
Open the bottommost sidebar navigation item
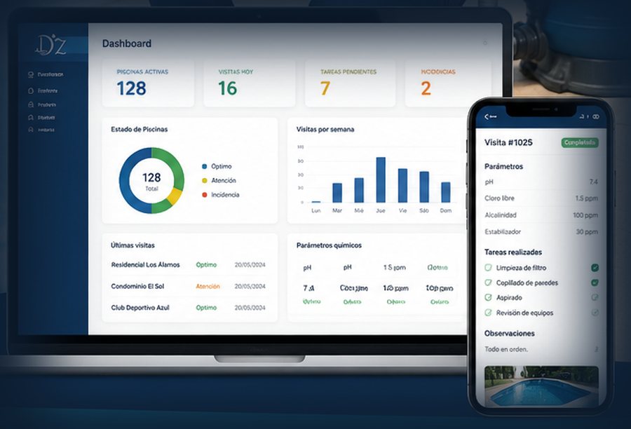41,130
